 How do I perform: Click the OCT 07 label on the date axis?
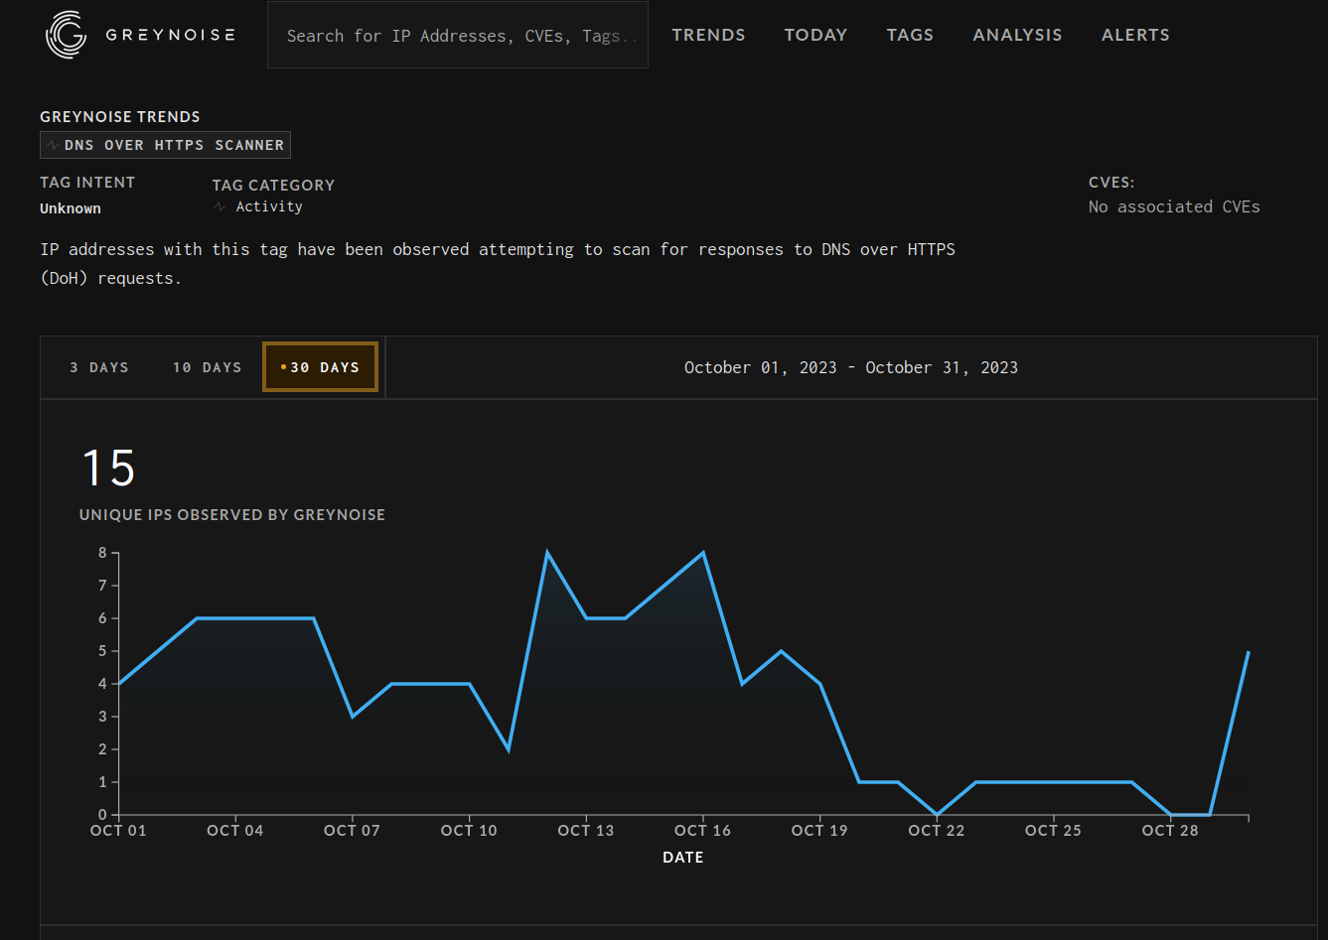click(x=352, y=831)
